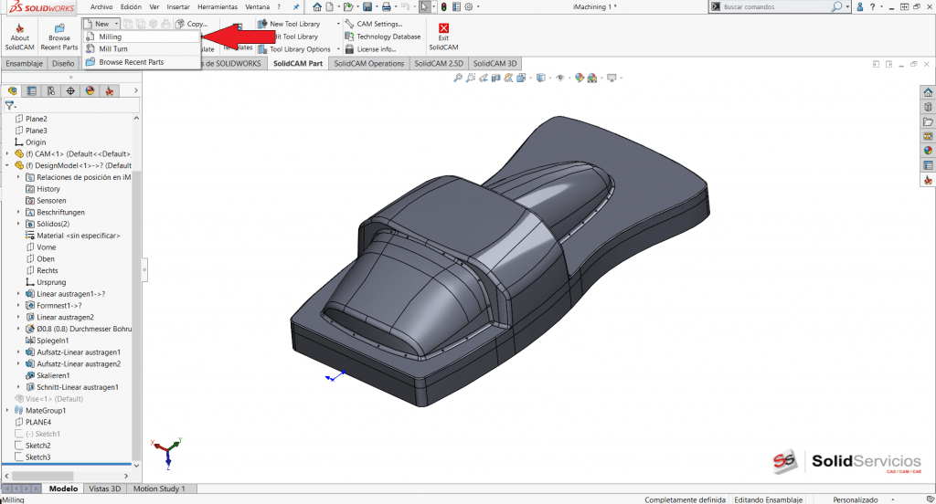Open the SolidCAM manager tab icon
Screen dimensions: 936x504
(x=110, y=91)
